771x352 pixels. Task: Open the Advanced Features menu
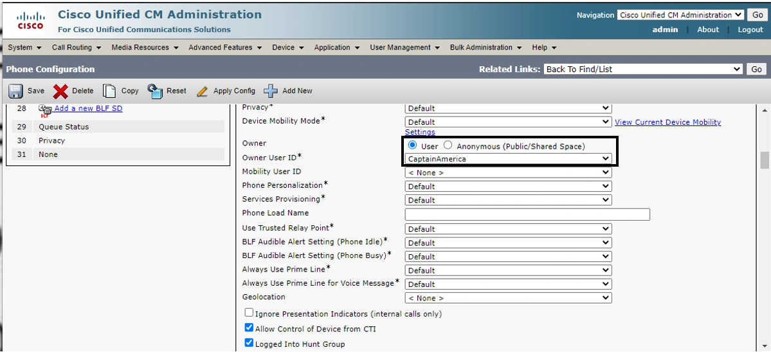coord(225,47)
